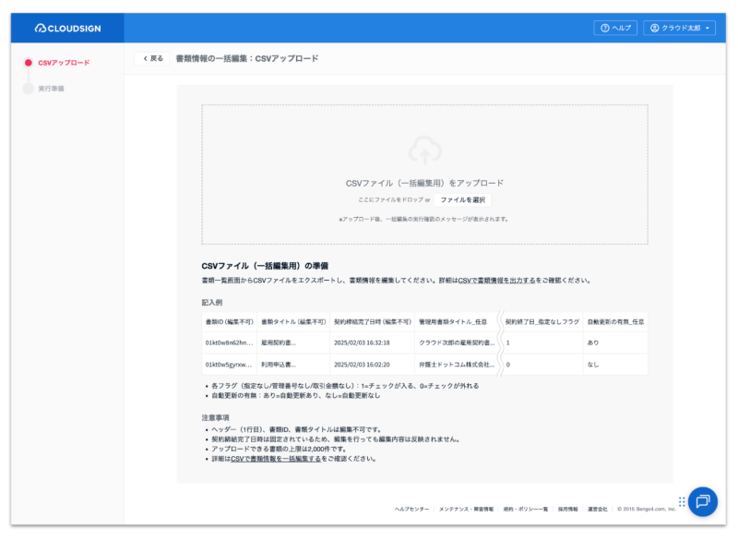This screenshot has width=738, height=541.
Task: Select the CSVアップロード step label
Action: point(64,63)
